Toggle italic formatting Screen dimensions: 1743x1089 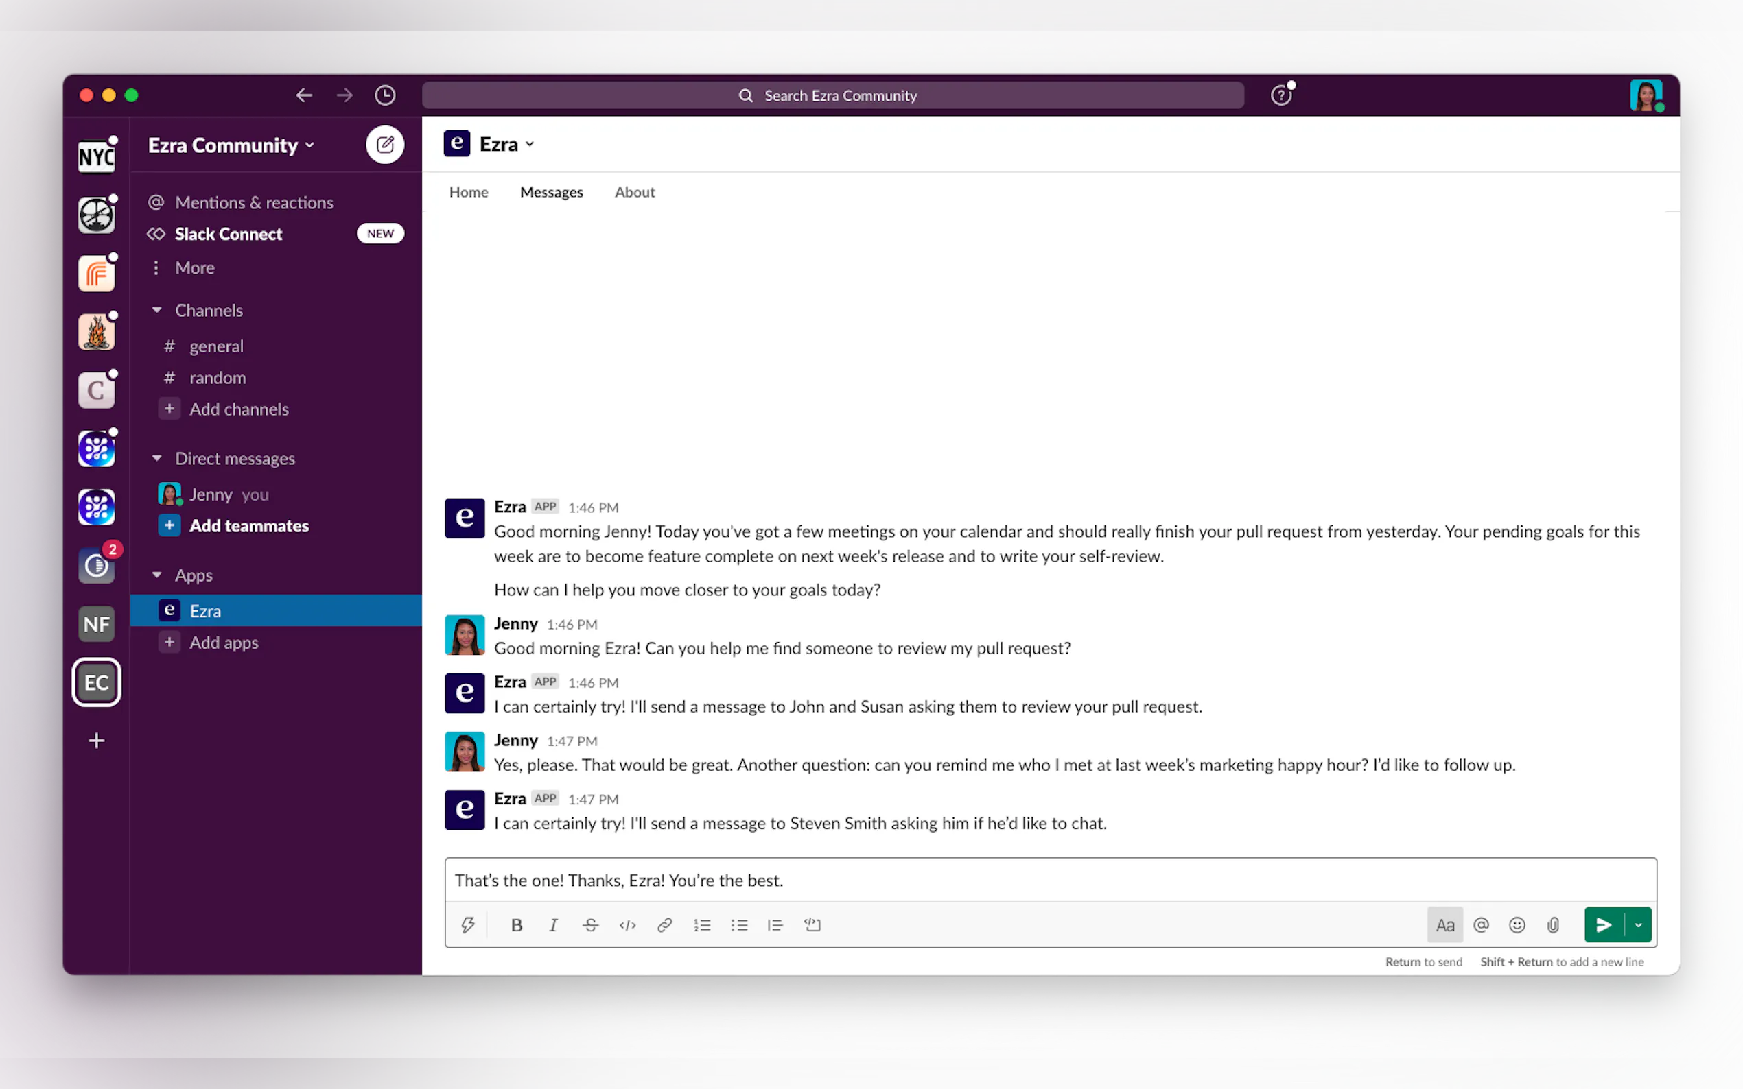tap(552, 925)
